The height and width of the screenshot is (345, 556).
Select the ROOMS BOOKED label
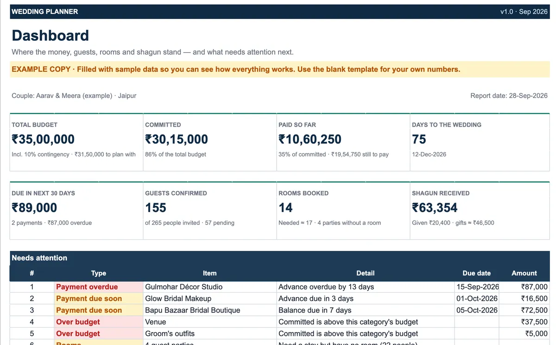coord(303,193)
